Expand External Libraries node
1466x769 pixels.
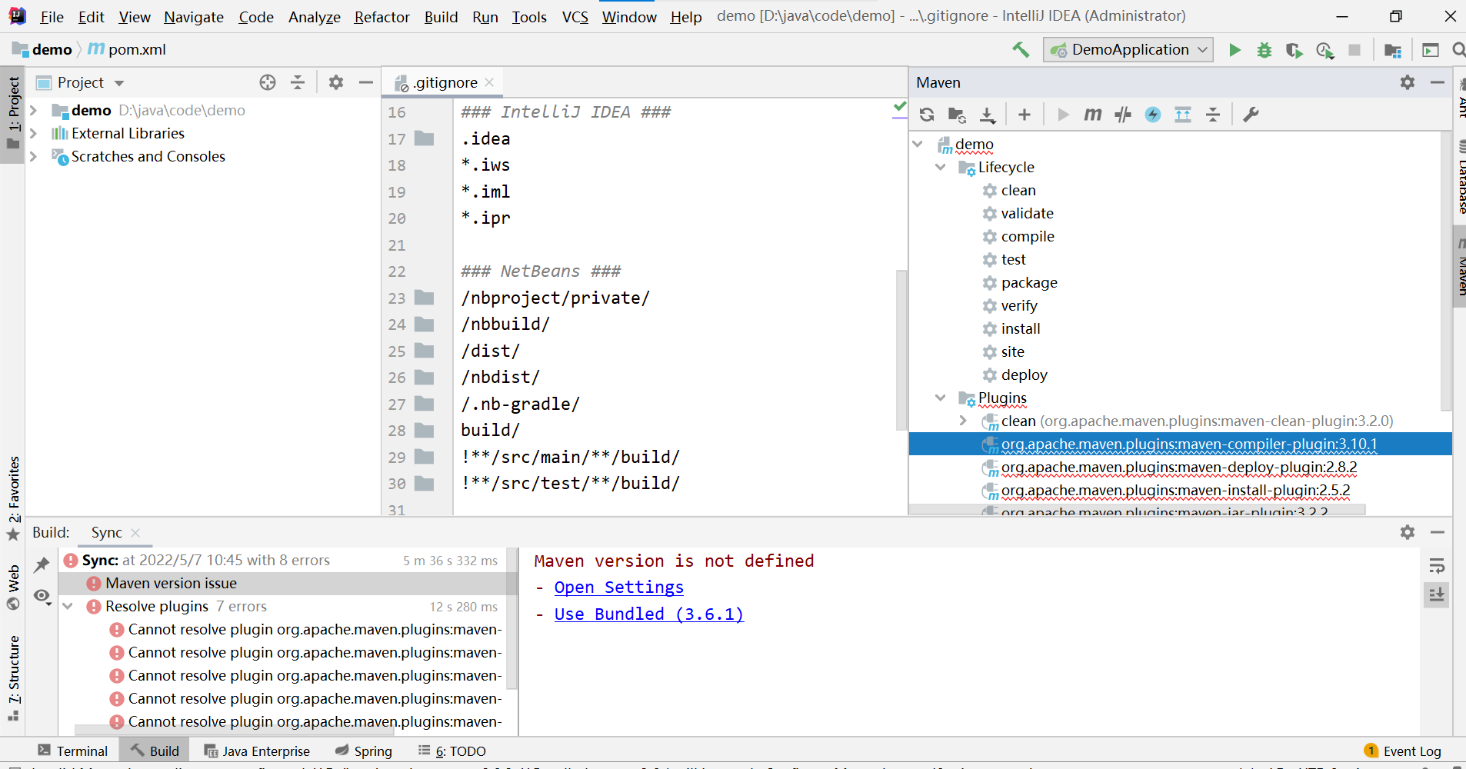(x=34, y=134)
